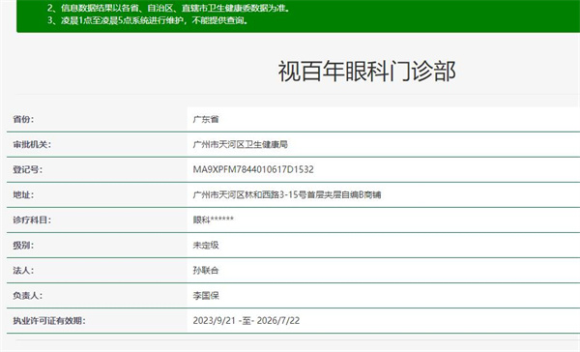Select the 审批机关 label
Screen dimensions: 580x352
click(32, 144)
